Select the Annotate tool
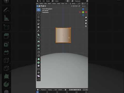 point(38,31)
